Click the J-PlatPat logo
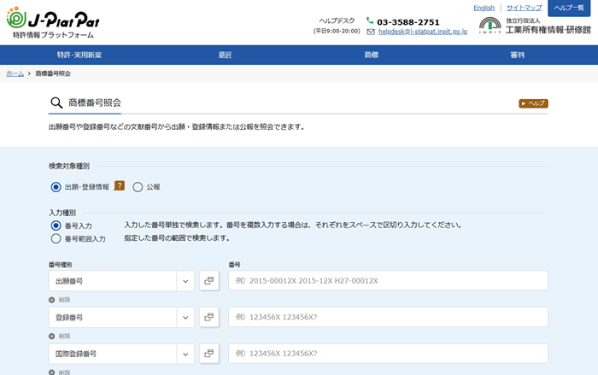Screen dimensions: 598x375 pyautogui.click(x=53, y=22)
